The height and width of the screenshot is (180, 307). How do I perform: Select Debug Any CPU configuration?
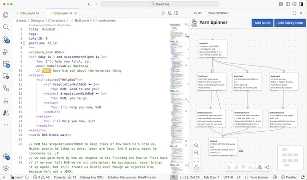pos(92,177)
